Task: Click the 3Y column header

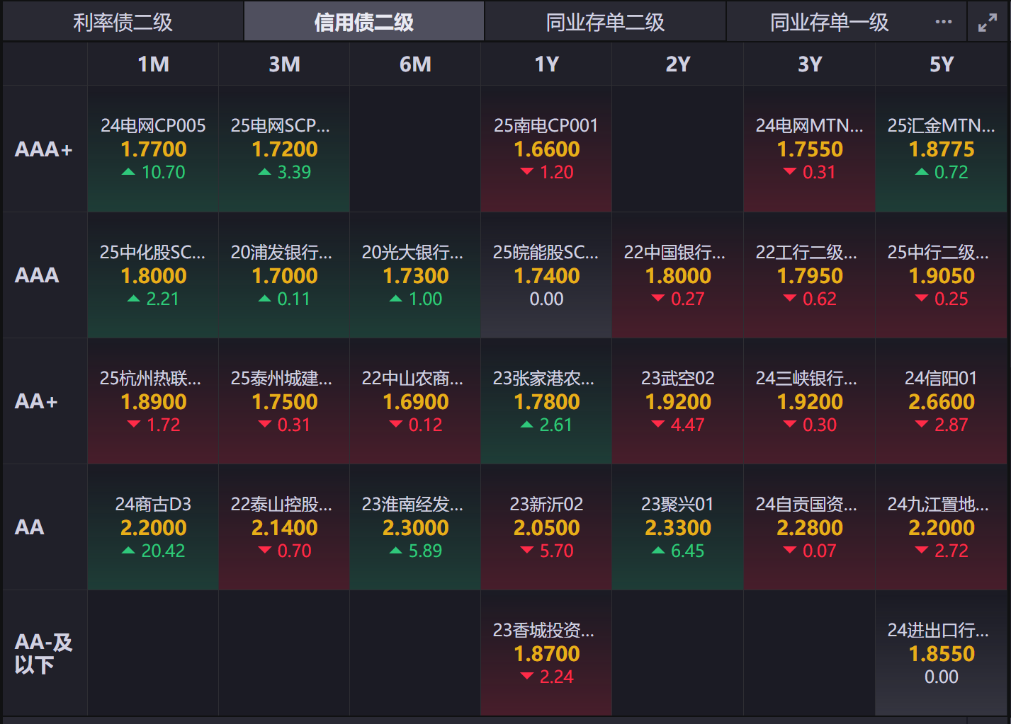Action: point(810,64)
